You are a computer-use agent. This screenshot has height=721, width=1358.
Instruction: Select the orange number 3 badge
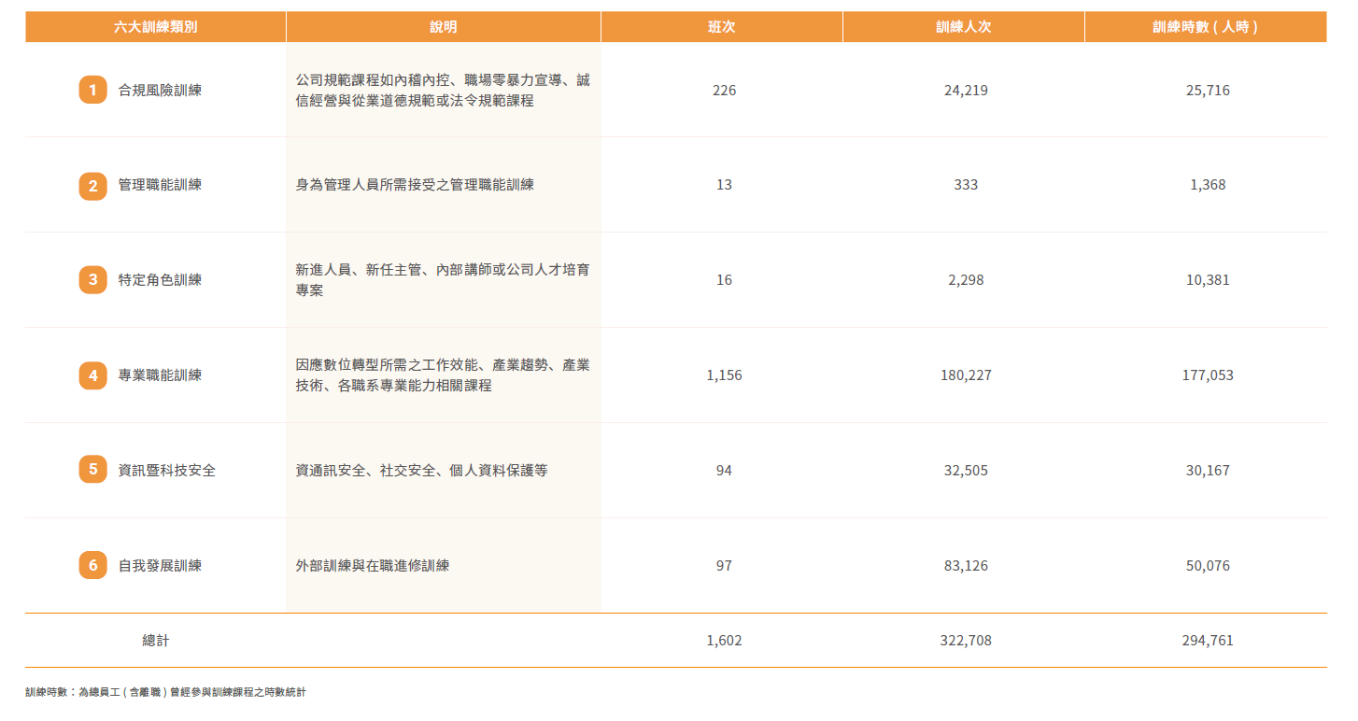(92, 280)
